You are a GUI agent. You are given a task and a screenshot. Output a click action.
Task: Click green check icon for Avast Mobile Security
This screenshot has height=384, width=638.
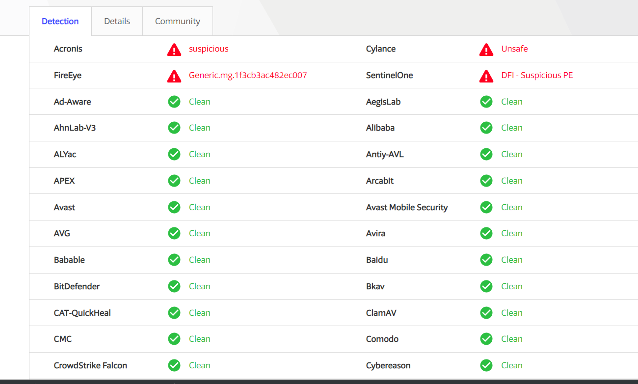coord(486,207)
